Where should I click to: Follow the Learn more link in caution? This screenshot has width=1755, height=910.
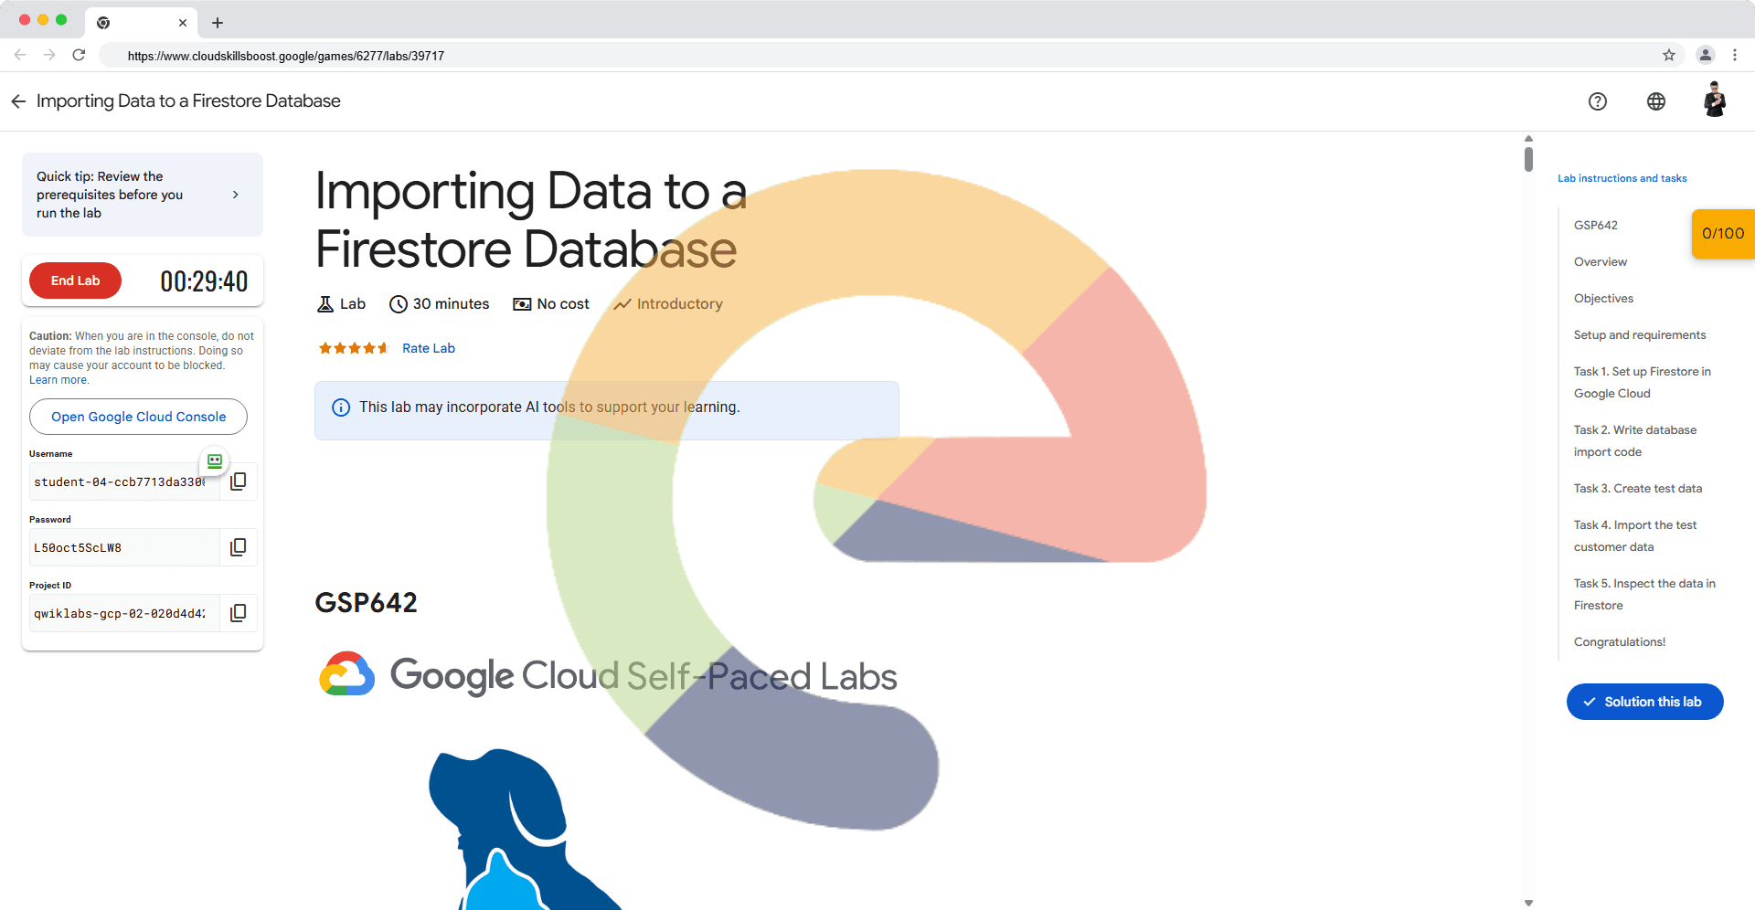(x=58, y=380)
